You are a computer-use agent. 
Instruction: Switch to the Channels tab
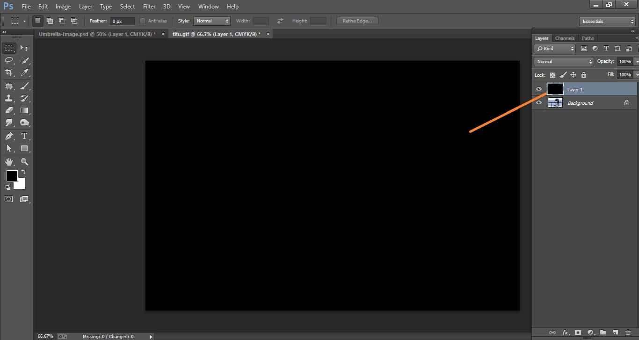pyautogui.click(x=565, y=38)
